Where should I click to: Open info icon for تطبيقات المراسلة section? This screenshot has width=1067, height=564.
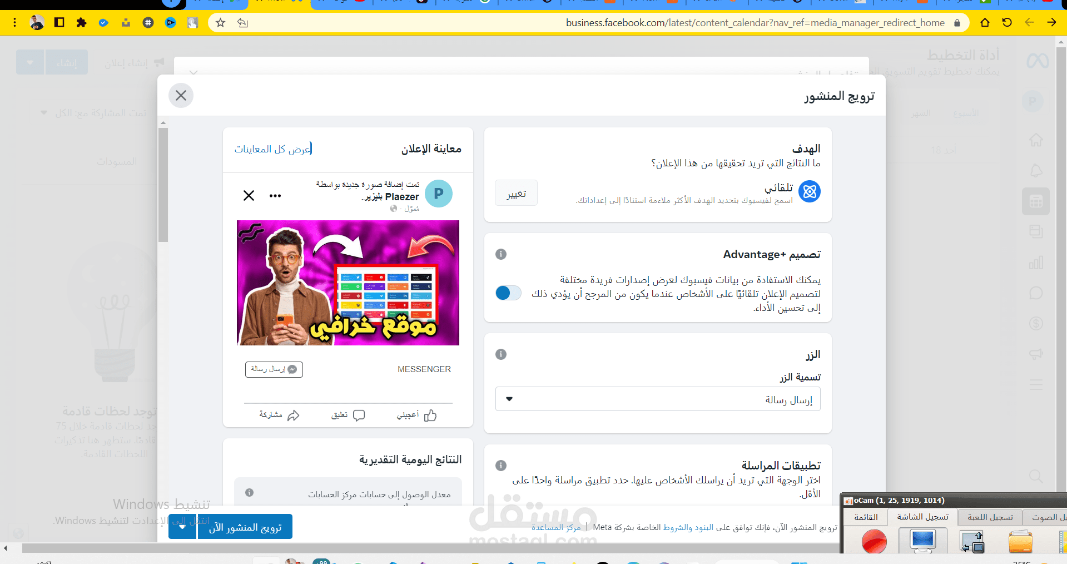click(501, 466)
